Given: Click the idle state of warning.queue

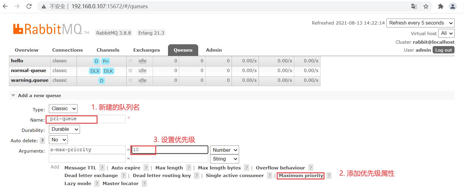Looking at the screenshot, I should point(142,80).
